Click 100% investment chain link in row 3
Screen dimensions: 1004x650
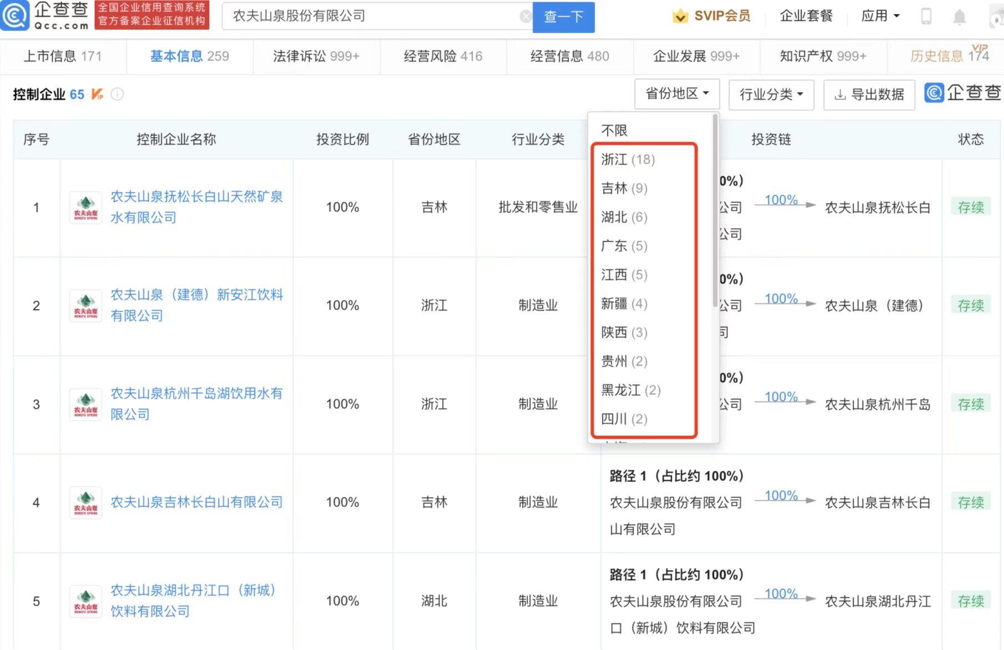(x=781, y=397)
